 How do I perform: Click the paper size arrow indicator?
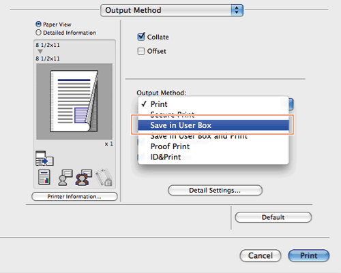click(x=40, y=51)
